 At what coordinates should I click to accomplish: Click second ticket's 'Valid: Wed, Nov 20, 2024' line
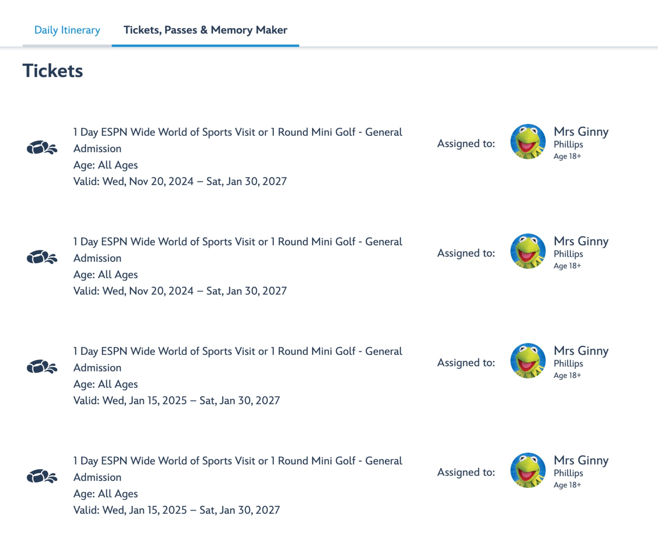(180, 291)
